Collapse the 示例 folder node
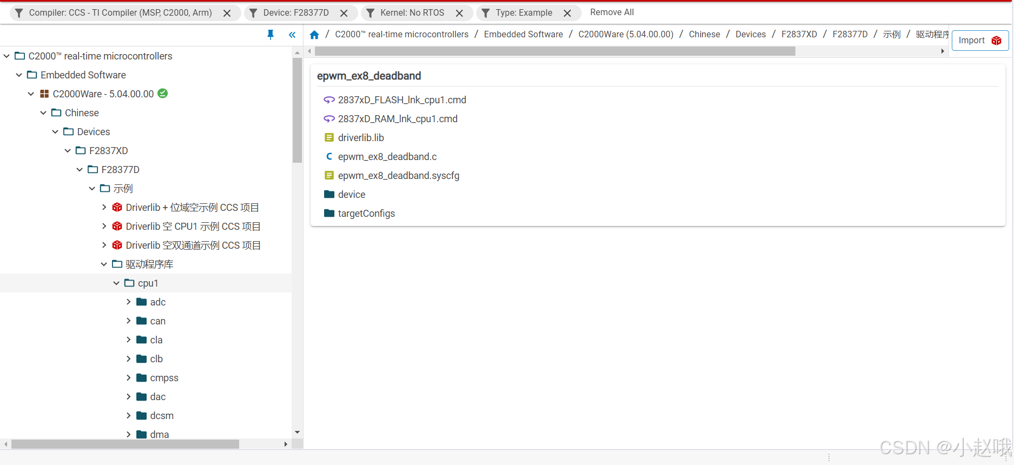 coord(92,189)
